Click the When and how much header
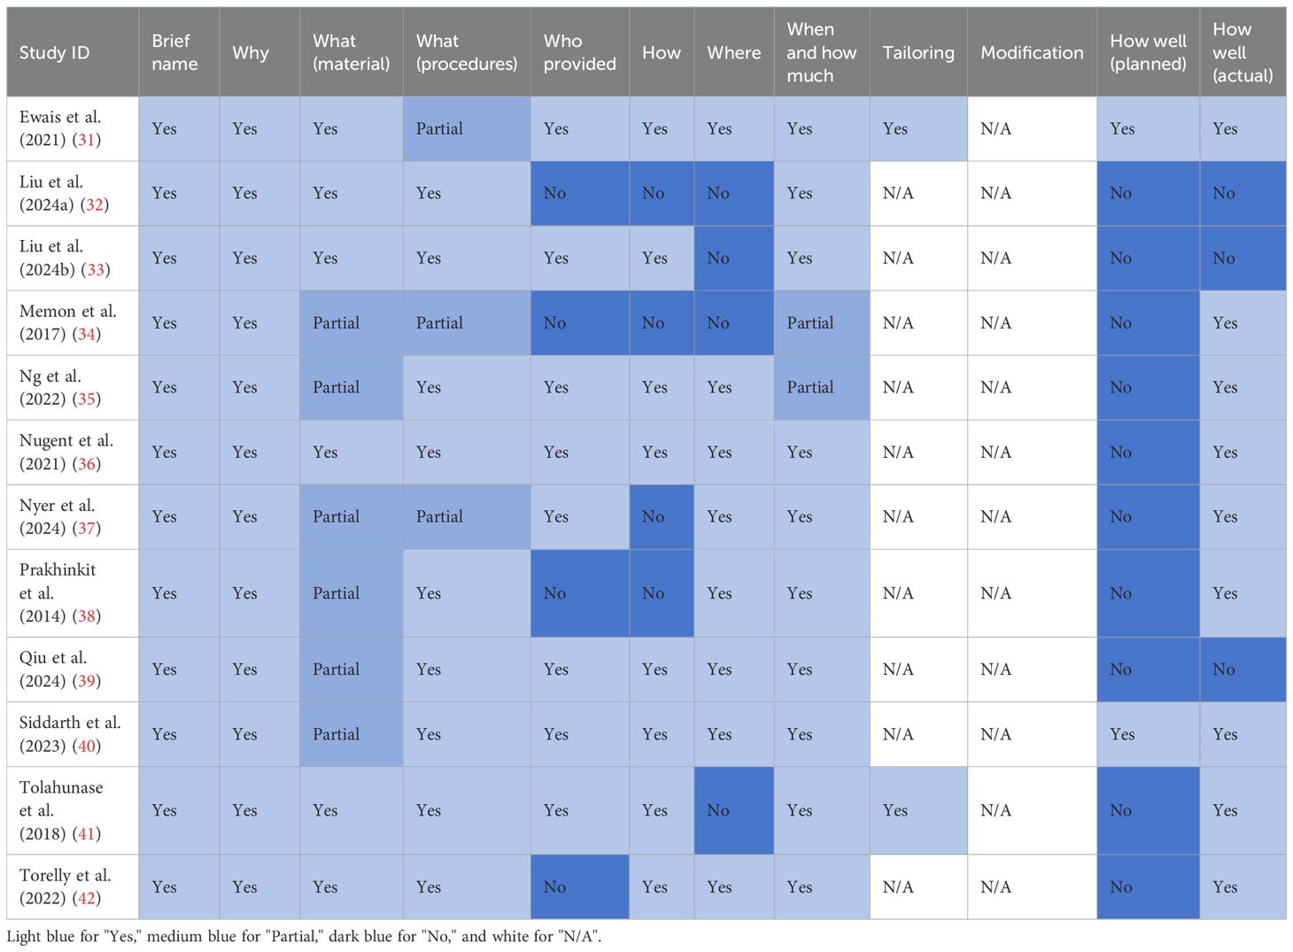 [821, 52]
